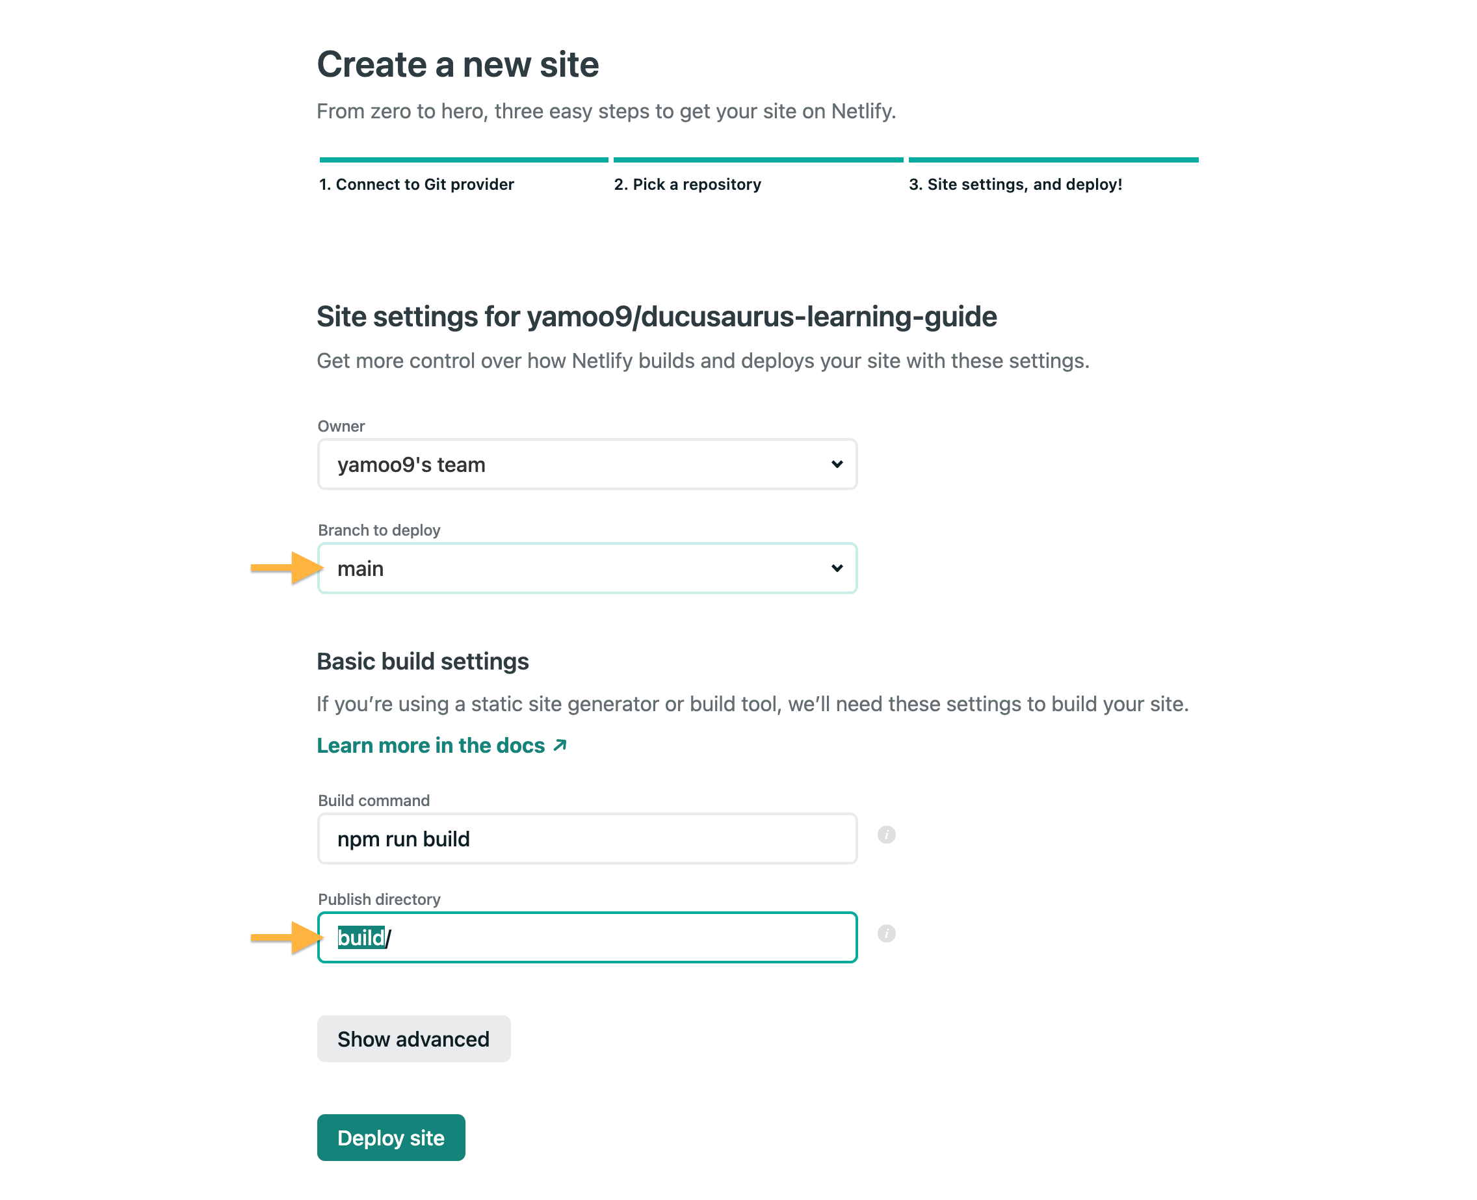Click the Branch to deploy field label
1477x1200 pixels.
click(379, 530)
